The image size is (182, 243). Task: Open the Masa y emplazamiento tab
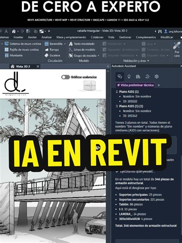pyautogui.click(x=71, y=37)
